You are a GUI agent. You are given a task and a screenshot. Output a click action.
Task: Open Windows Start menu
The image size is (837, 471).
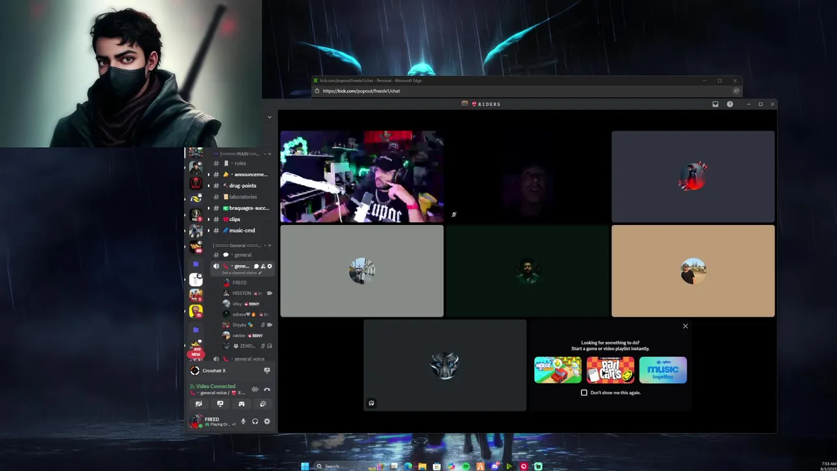point(305,466)
